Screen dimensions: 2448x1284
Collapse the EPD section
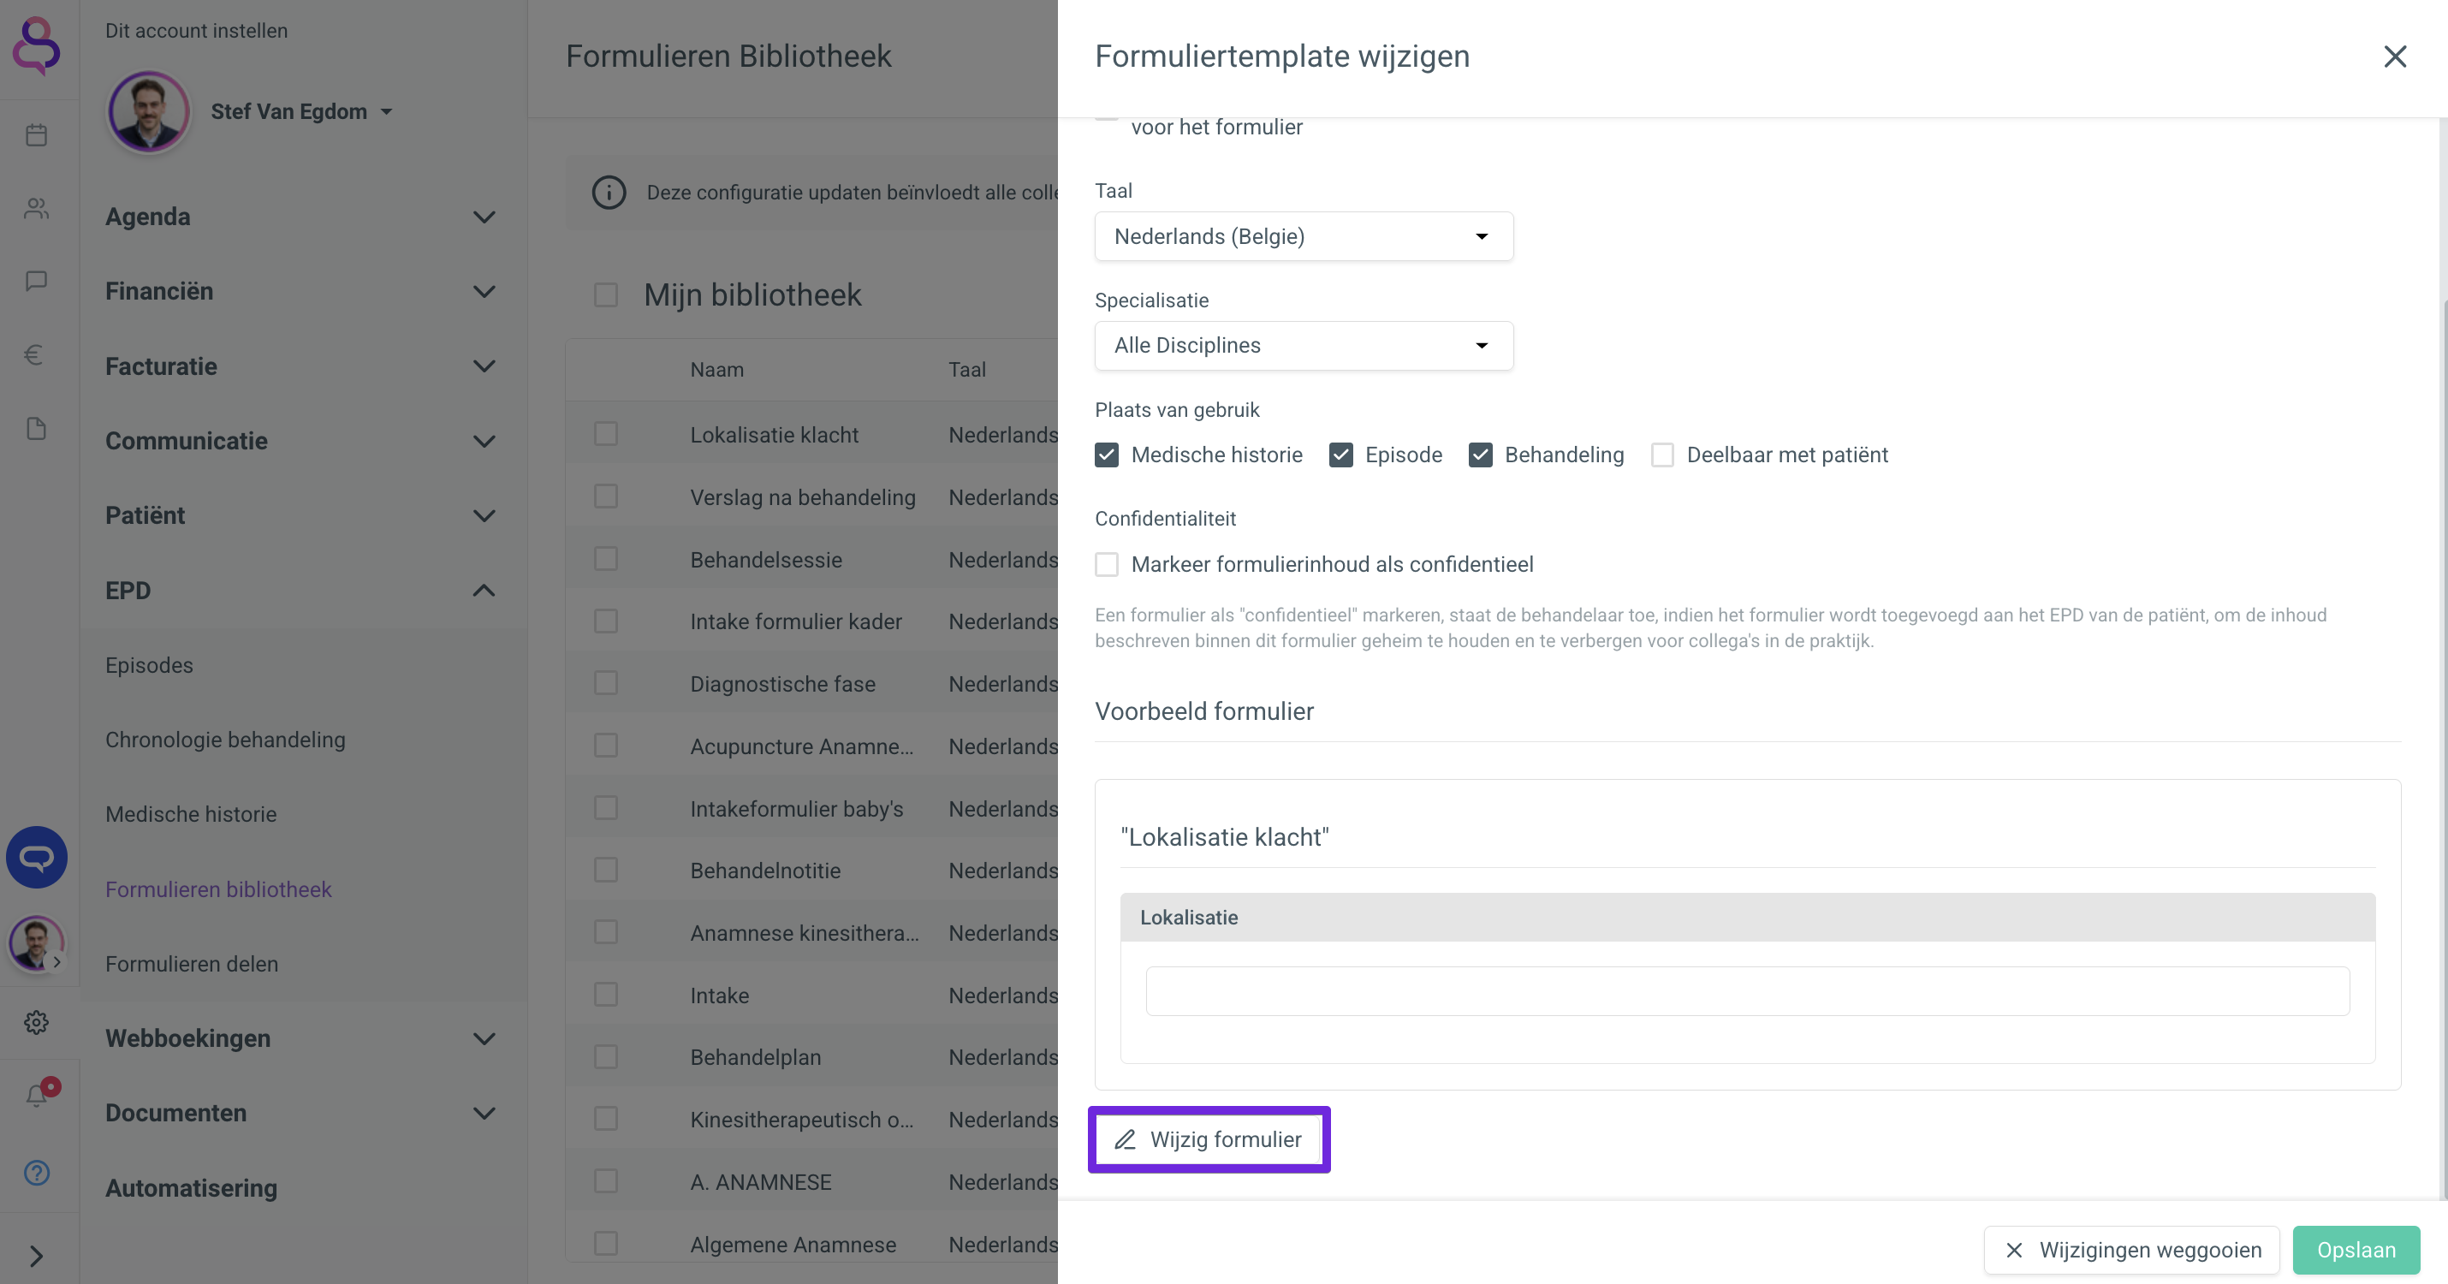coord(301,590)
